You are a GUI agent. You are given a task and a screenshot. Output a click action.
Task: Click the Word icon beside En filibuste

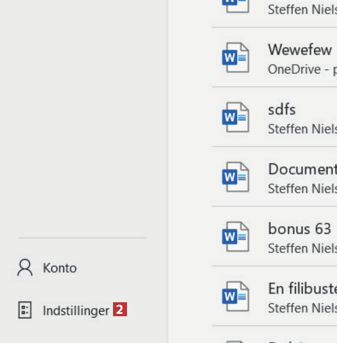click(236, 296)
